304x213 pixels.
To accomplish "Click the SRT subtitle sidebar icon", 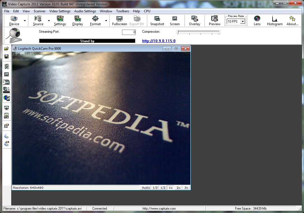I will pyautogui.click(x=6, y=116).
